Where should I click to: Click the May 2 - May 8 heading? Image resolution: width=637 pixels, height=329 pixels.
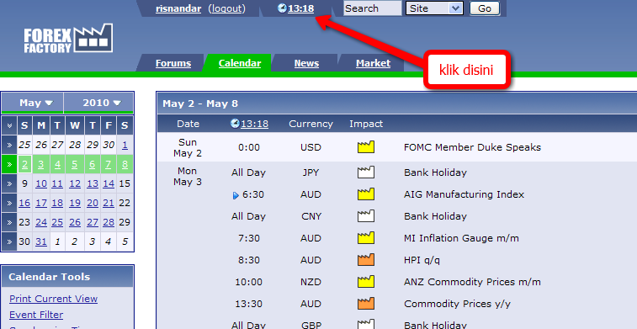[200, 103]
